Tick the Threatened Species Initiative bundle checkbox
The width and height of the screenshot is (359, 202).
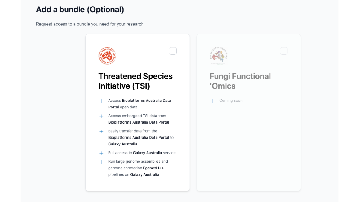click(173, 51)
